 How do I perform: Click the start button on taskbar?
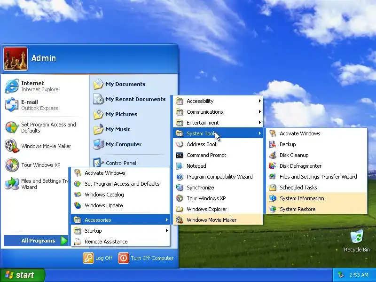pyautogui.click(x=22, y=275)
